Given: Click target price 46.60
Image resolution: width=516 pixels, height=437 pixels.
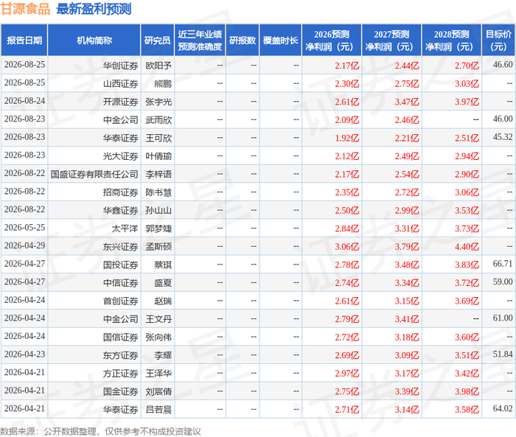Looking at the screenshot, I should 503,65.
